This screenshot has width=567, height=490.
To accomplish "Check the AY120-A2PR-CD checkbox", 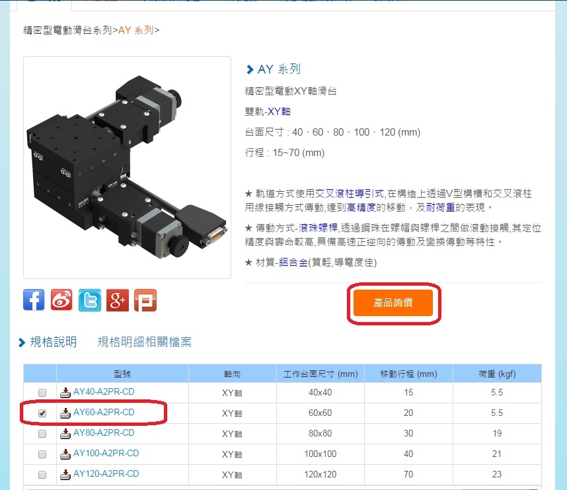I will (42, 474).
